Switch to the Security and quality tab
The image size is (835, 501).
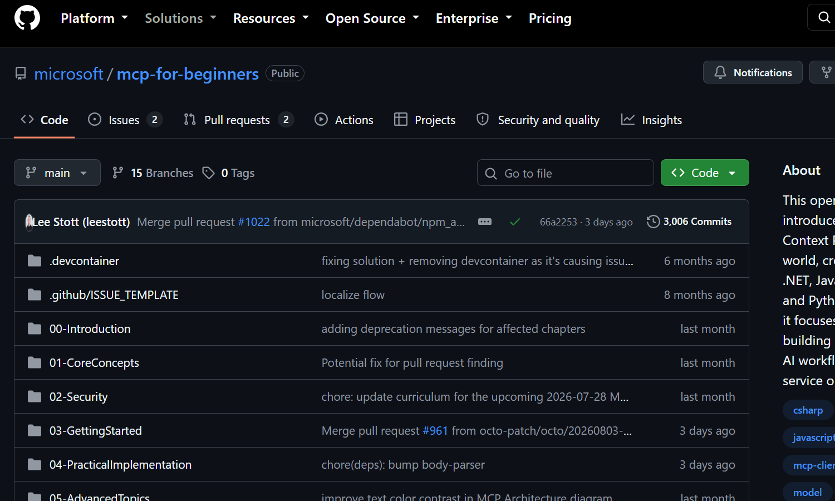click(x=538, y=120)
